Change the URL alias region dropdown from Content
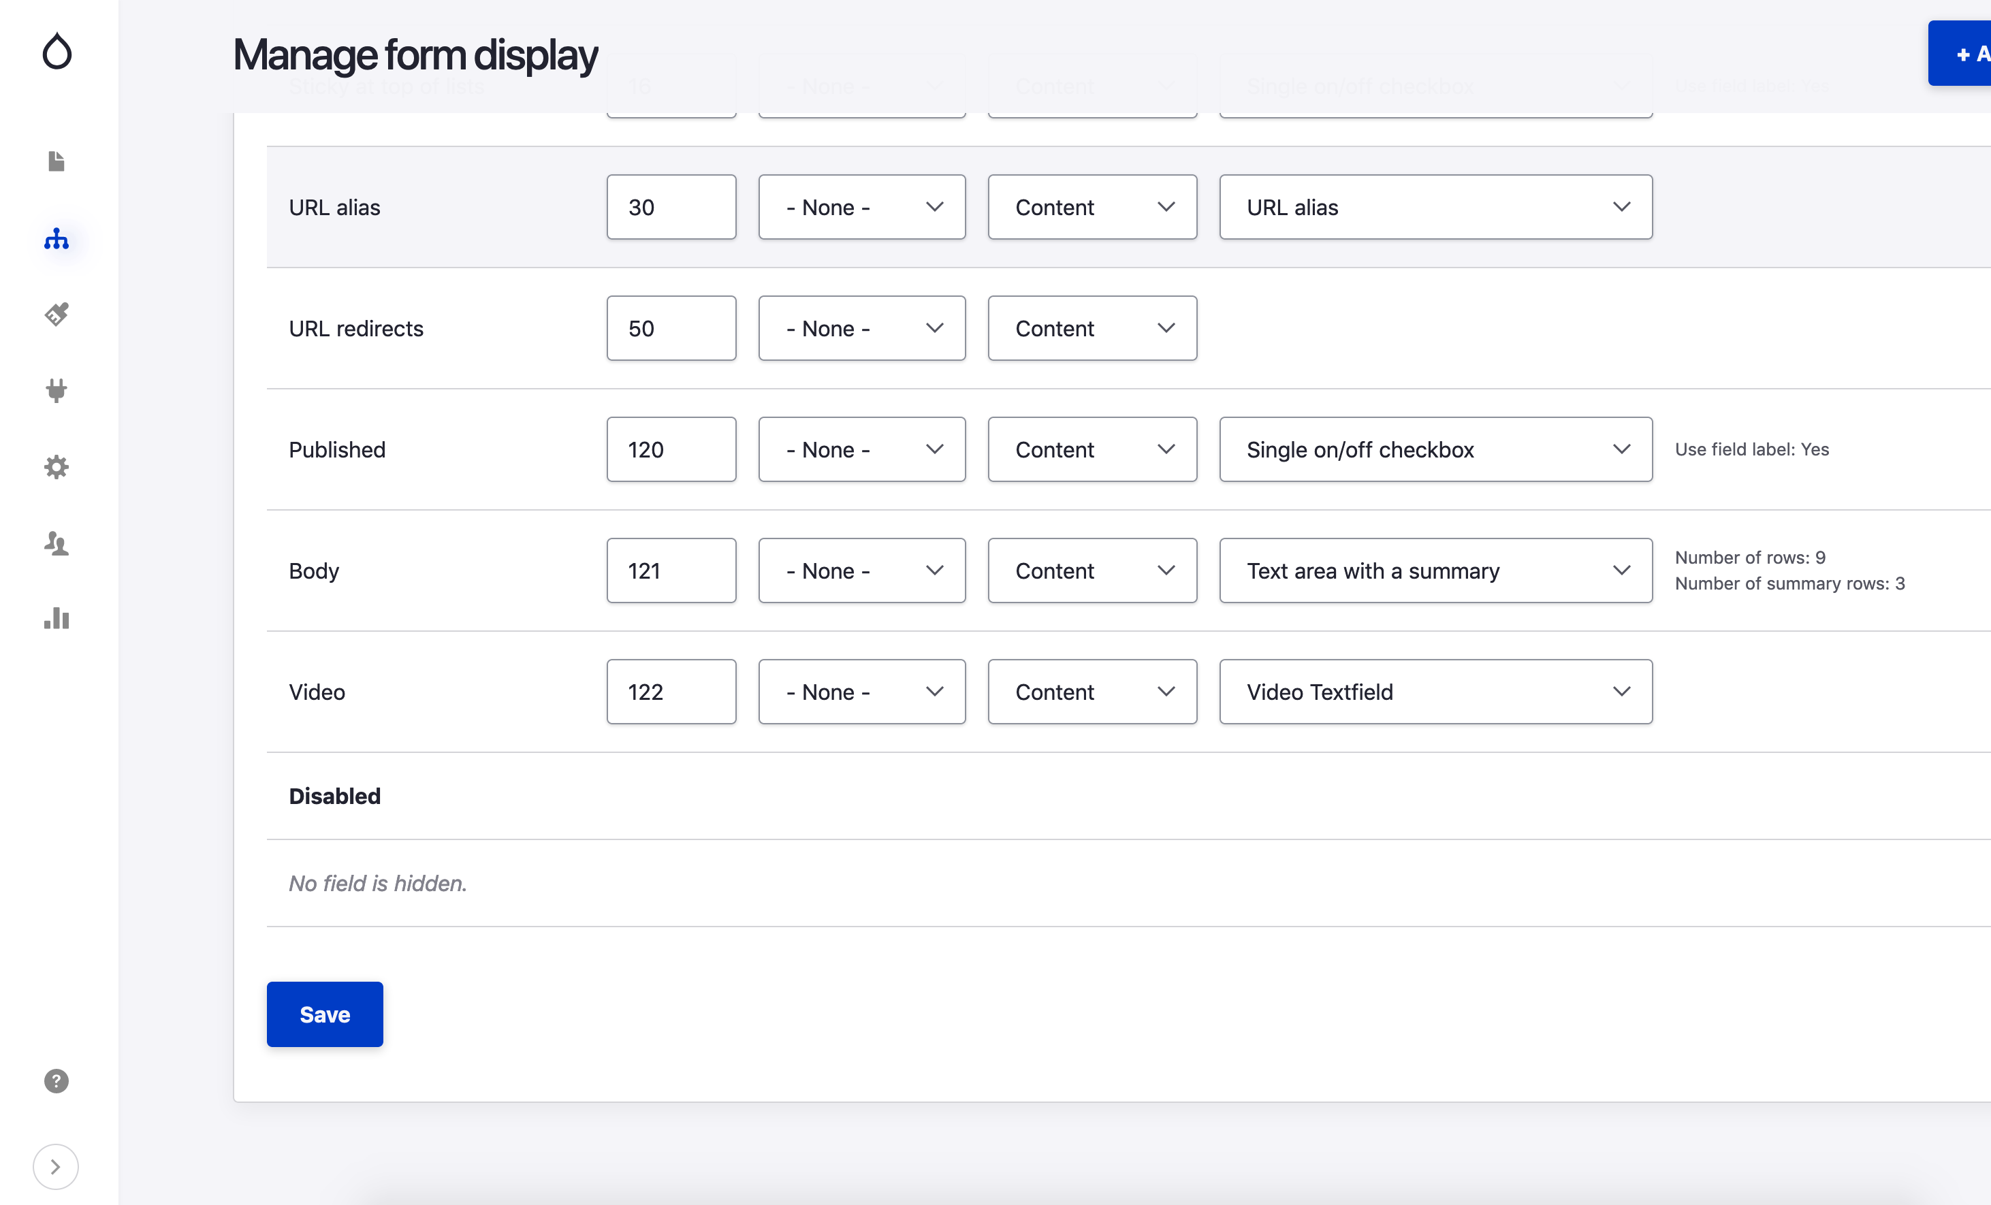 [x=1092, y=207]
